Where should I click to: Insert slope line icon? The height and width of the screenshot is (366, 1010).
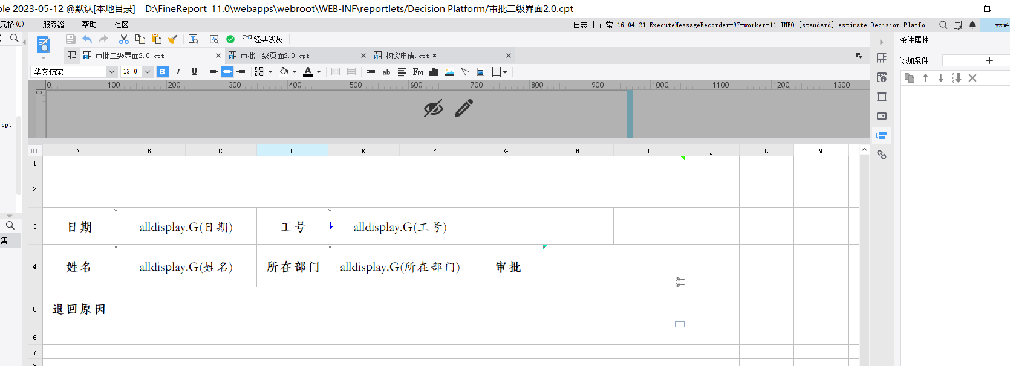coord(465,72)
